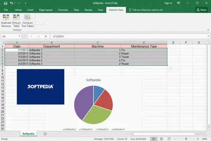
Task: Select the Ablebits Data tab
Action: point(116,10)
